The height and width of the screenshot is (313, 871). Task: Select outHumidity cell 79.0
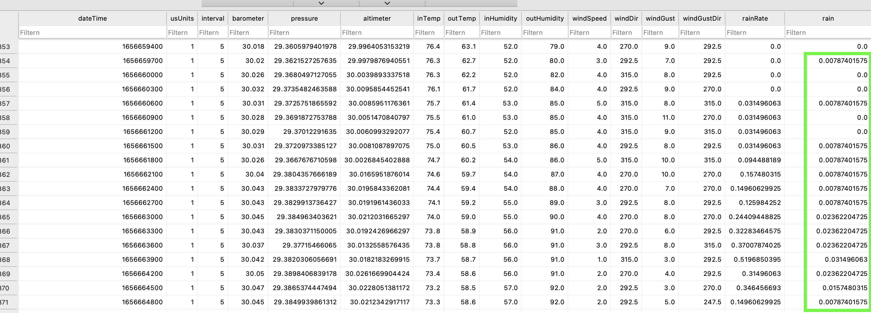[545, 46]
